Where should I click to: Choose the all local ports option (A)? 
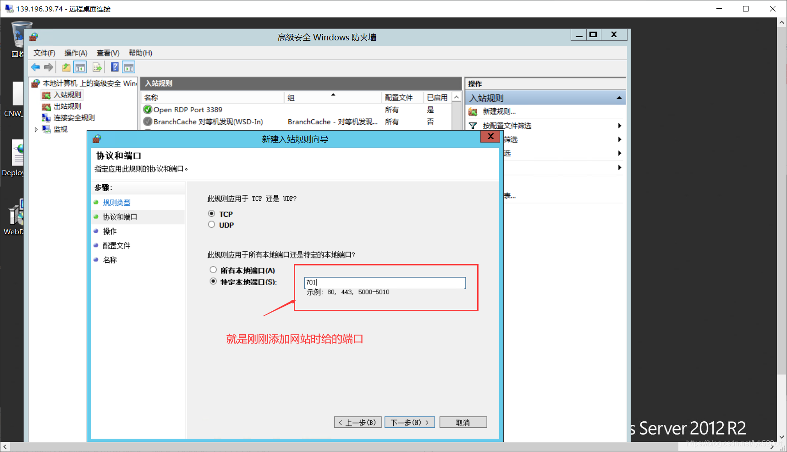click(x=213, y=270)
